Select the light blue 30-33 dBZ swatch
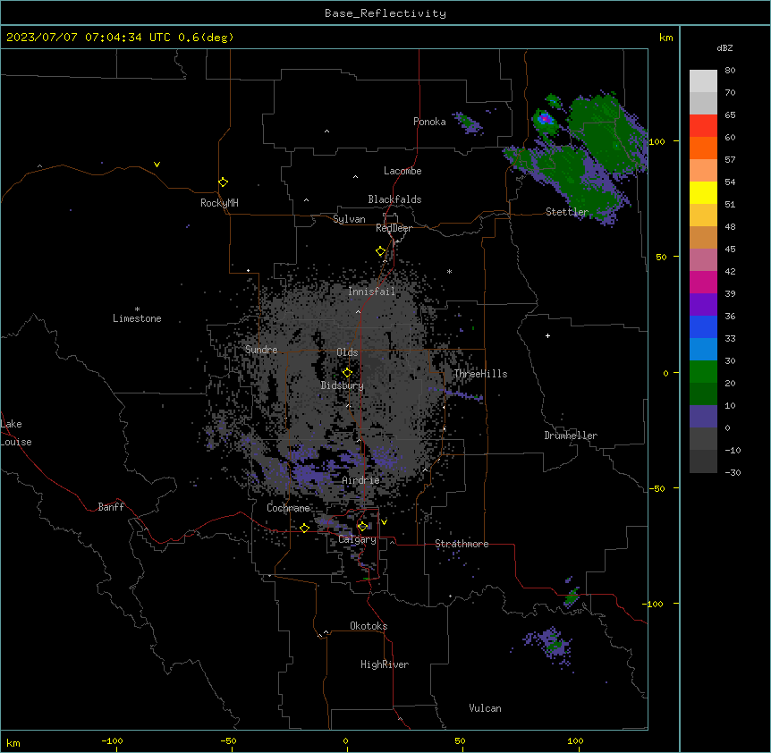Viewport: 771px width, 753px height. 703,350
